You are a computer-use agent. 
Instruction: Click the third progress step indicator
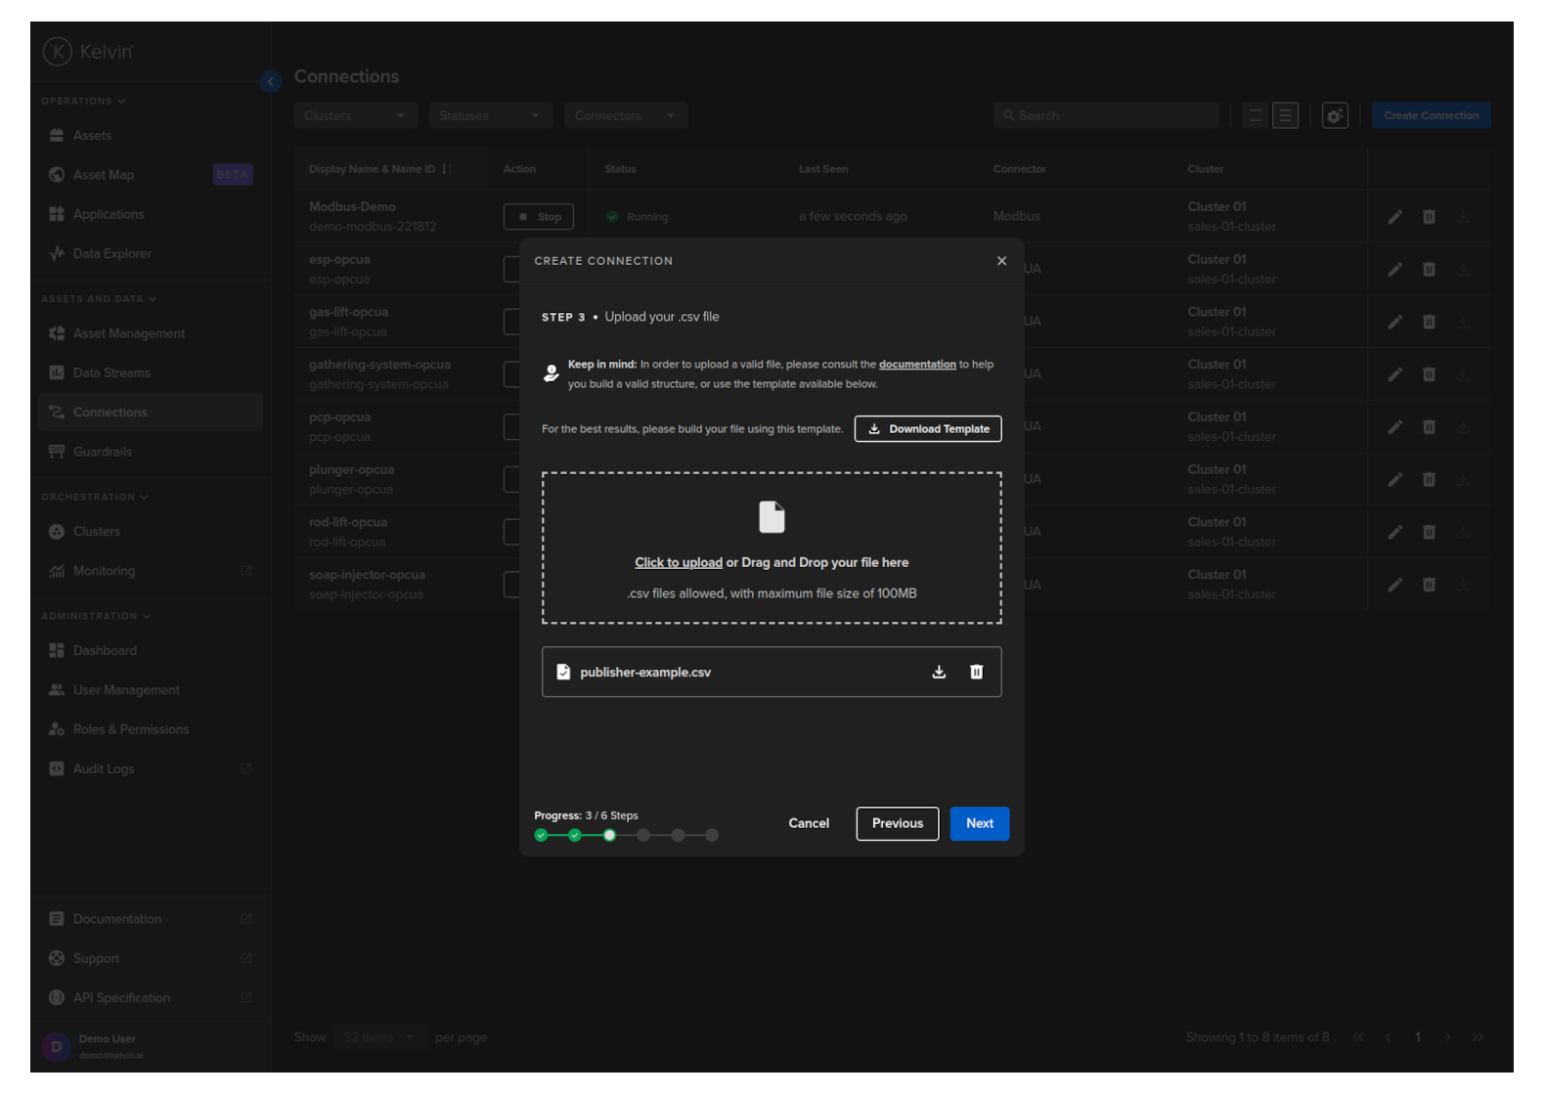[x=609, y=835]
